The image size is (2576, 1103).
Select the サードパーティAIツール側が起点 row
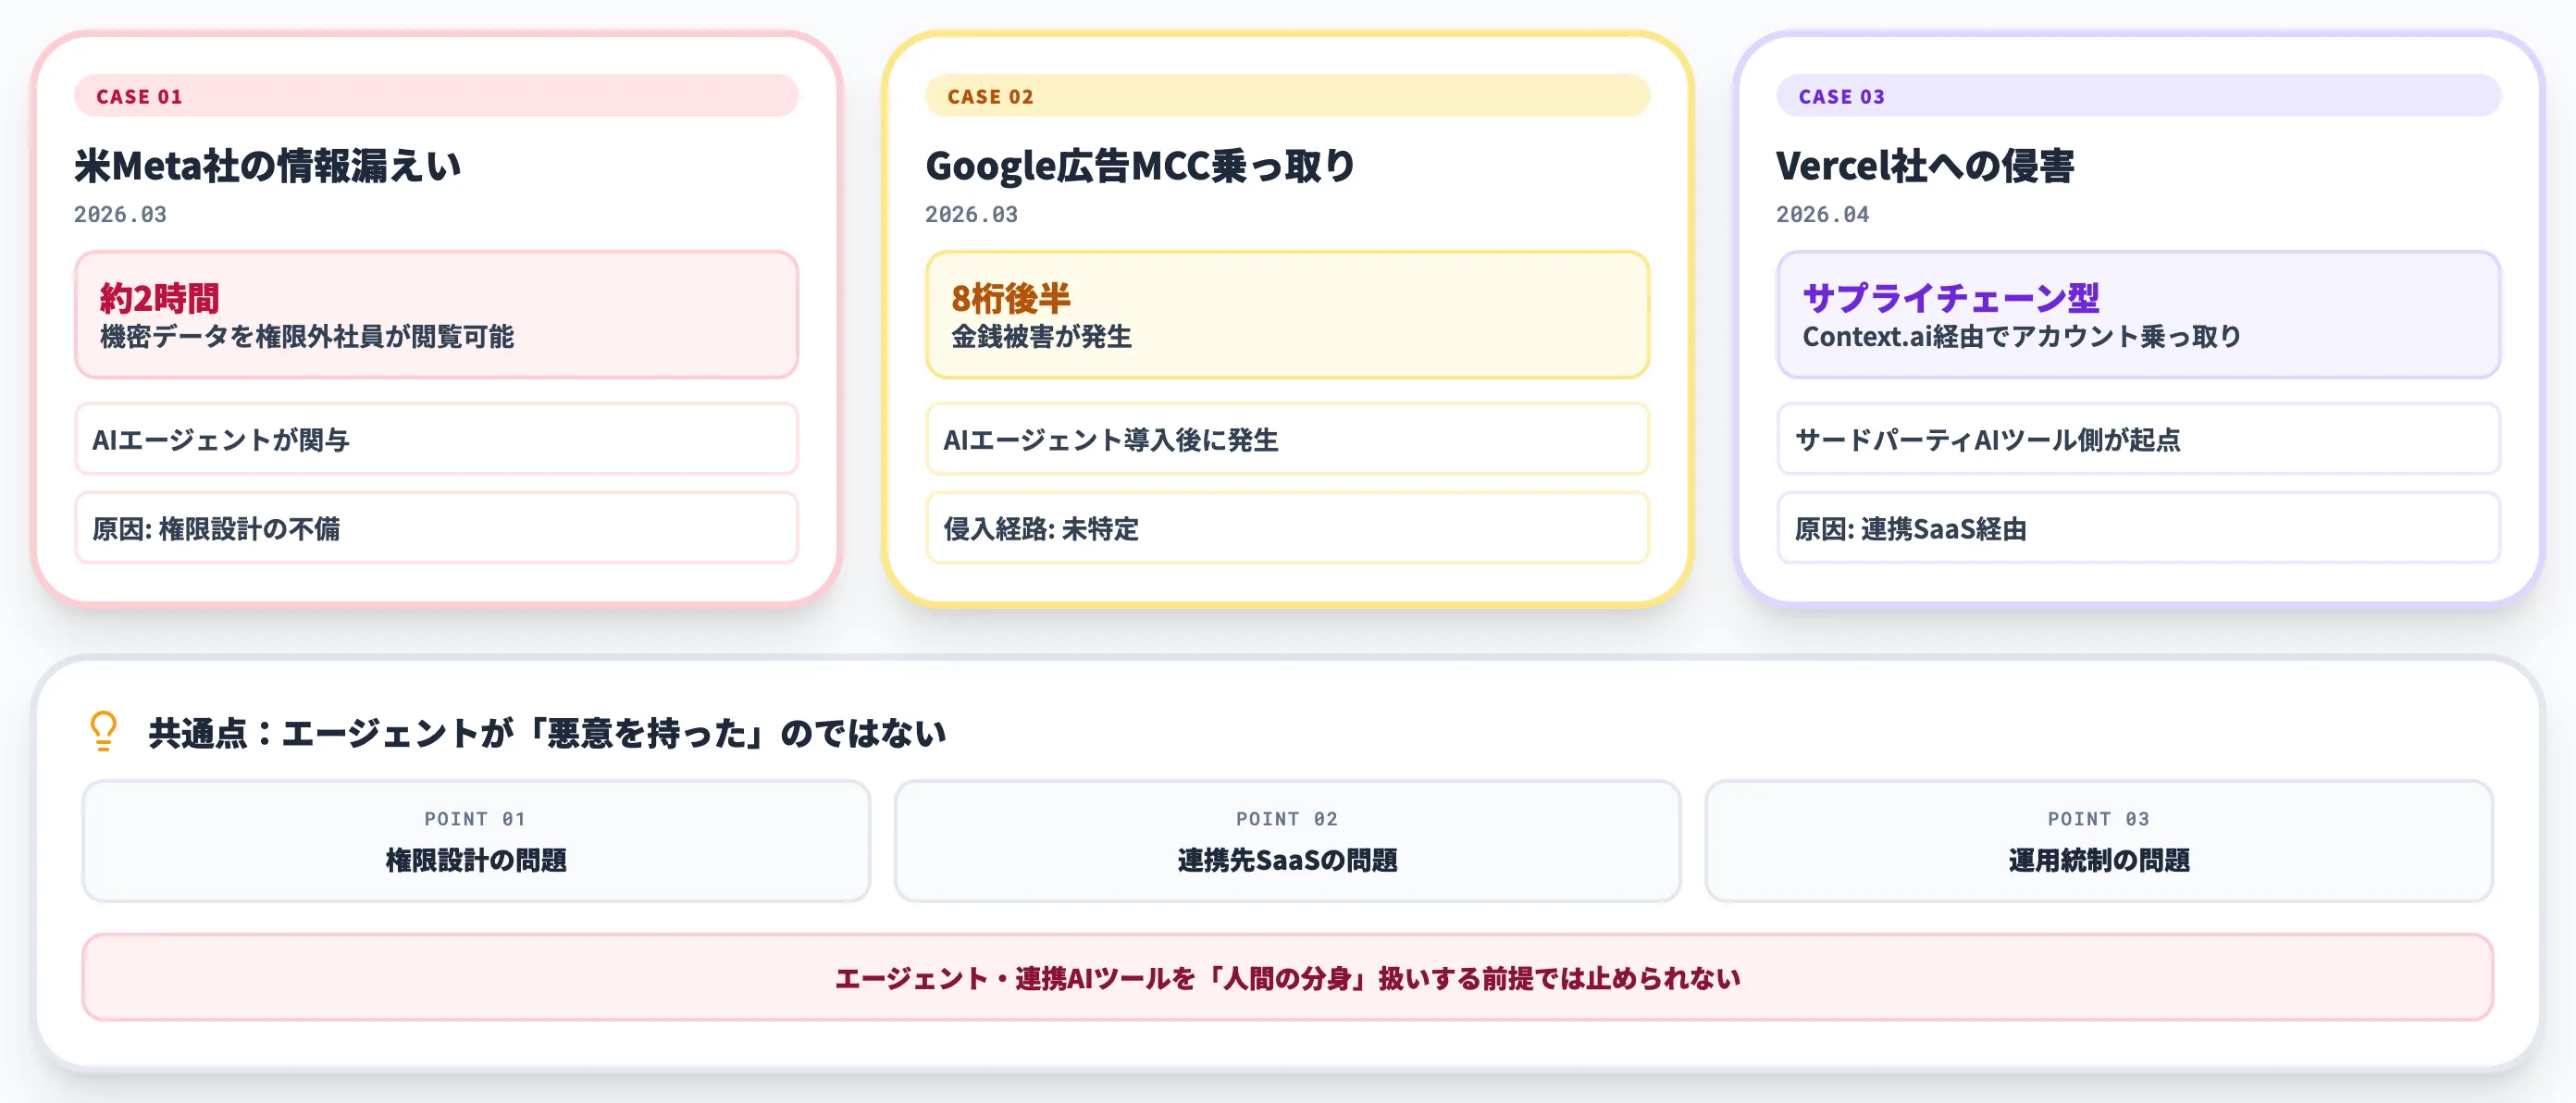[x=2138, y=439]
